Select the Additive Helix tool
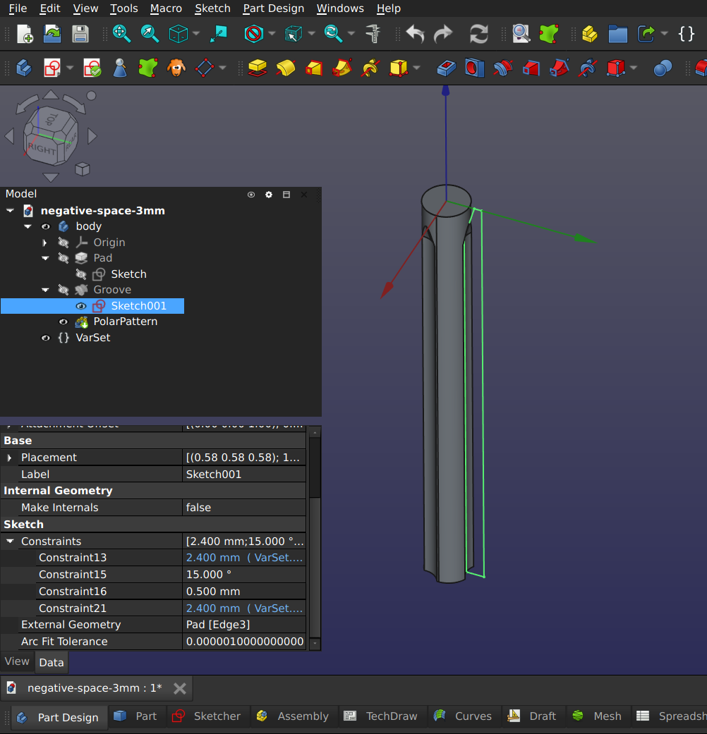Viewport: 707px width, 734px height. 370,68
